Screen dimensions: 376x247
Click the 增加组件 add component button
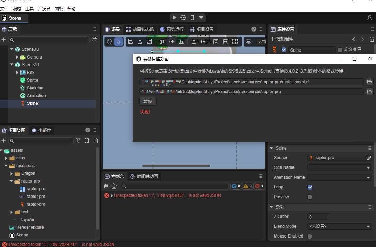[282, 39]
